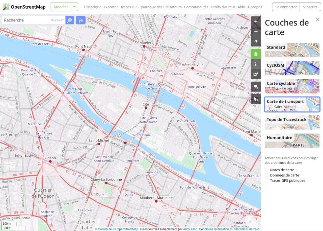
Task: Open the À propos page
Action: click(255, 7)
